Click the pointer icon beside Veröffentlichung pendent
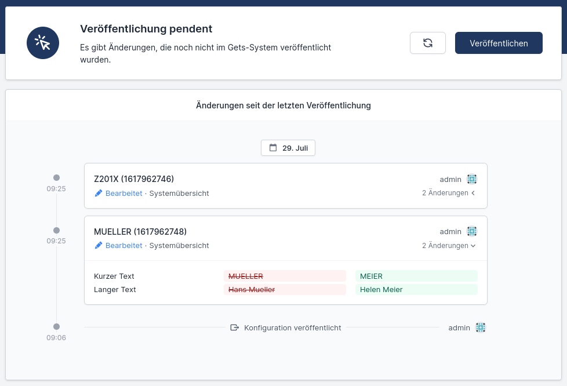This screenshot has width=567, height=386. coord(43,43)
